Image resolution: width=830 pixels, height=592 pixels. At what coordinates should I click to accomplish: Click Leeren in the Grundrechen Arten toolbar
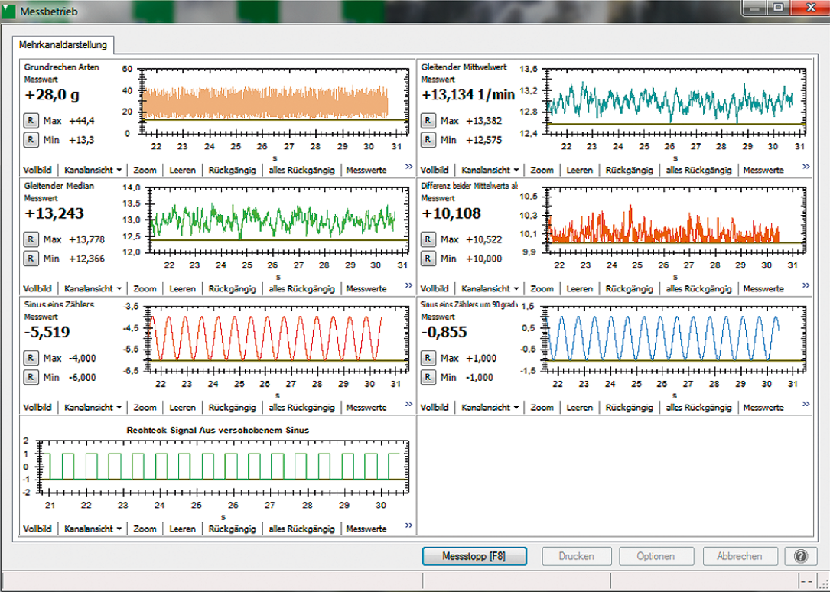[182, 170]
